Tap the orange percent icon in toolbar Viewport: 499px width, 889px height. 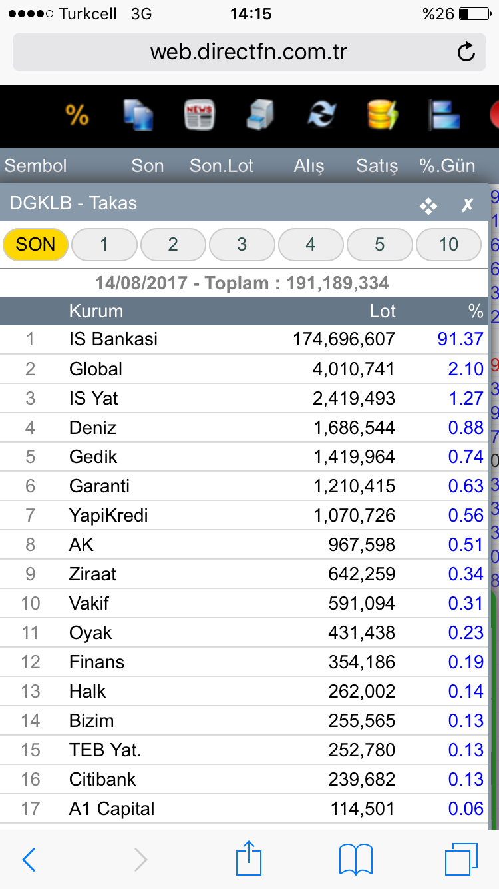(77, 115)
